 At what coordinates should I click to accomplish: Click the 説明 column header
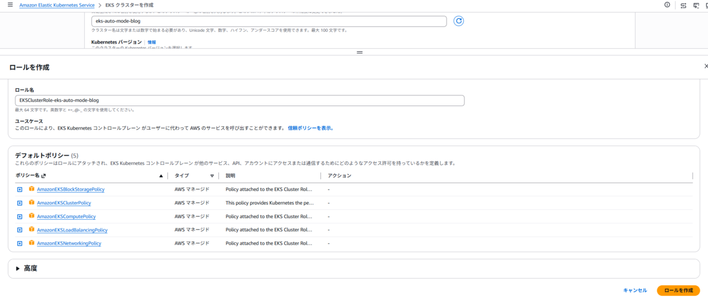coord(231,176)
